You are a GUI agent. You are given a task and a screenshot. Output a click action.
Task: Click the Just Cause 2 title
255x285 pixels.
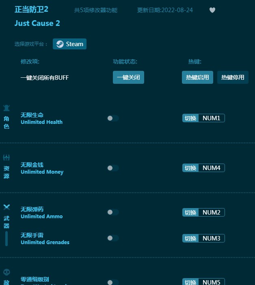[x=37, y=23]
